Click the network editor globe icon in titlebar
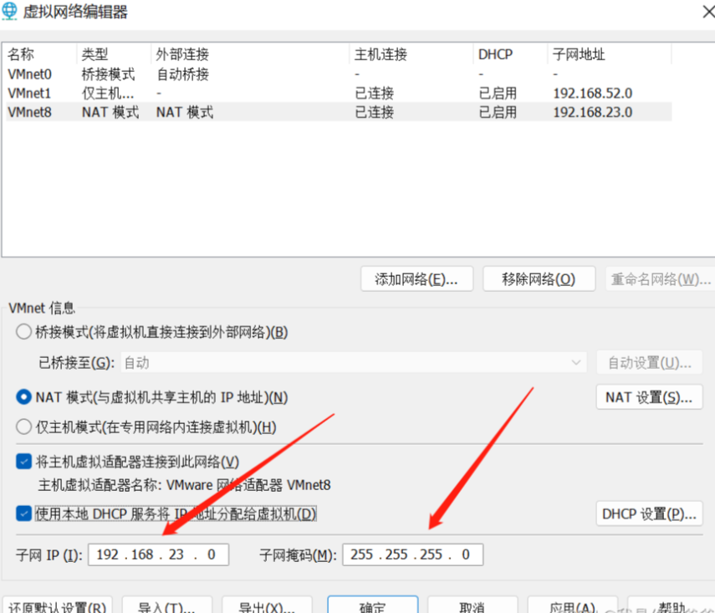Screen dimensions: 715x613 click(x=12, y=12)
